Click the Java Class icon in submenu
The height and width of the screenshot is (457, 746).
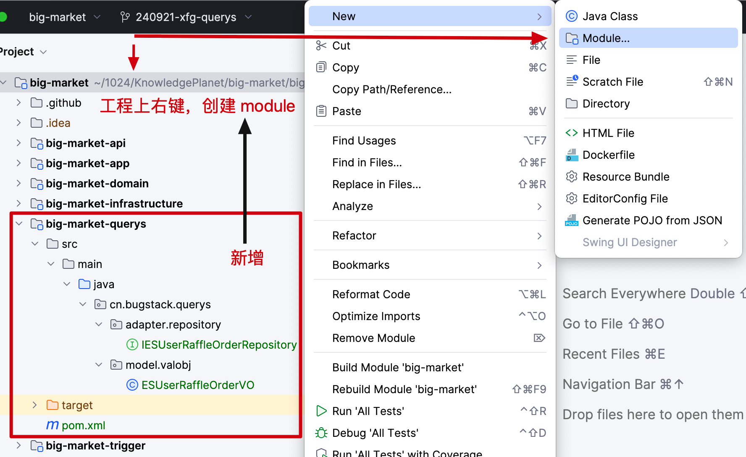pyautogui.click(x=571, y=16)
